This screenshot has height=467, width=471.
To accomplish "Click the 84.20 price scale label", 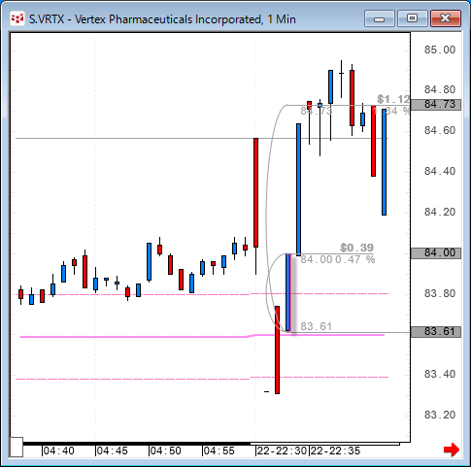I will (x=440, y=212).
